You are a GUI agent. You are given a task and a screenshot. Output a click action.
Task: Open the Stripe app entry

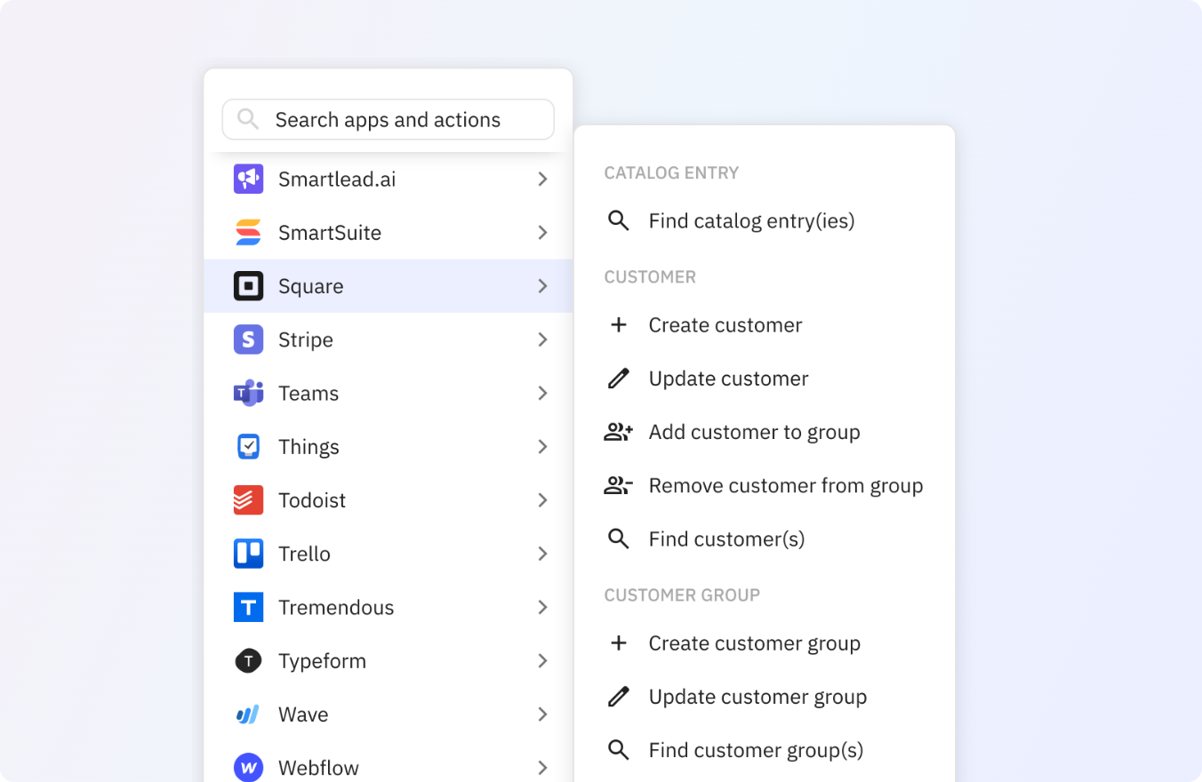pos(389,339)
